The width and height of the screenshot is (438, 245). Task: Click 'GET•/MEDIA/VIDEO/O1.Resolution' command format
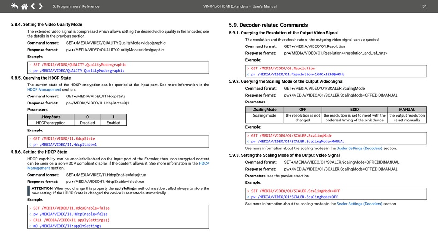coord(314,46)
